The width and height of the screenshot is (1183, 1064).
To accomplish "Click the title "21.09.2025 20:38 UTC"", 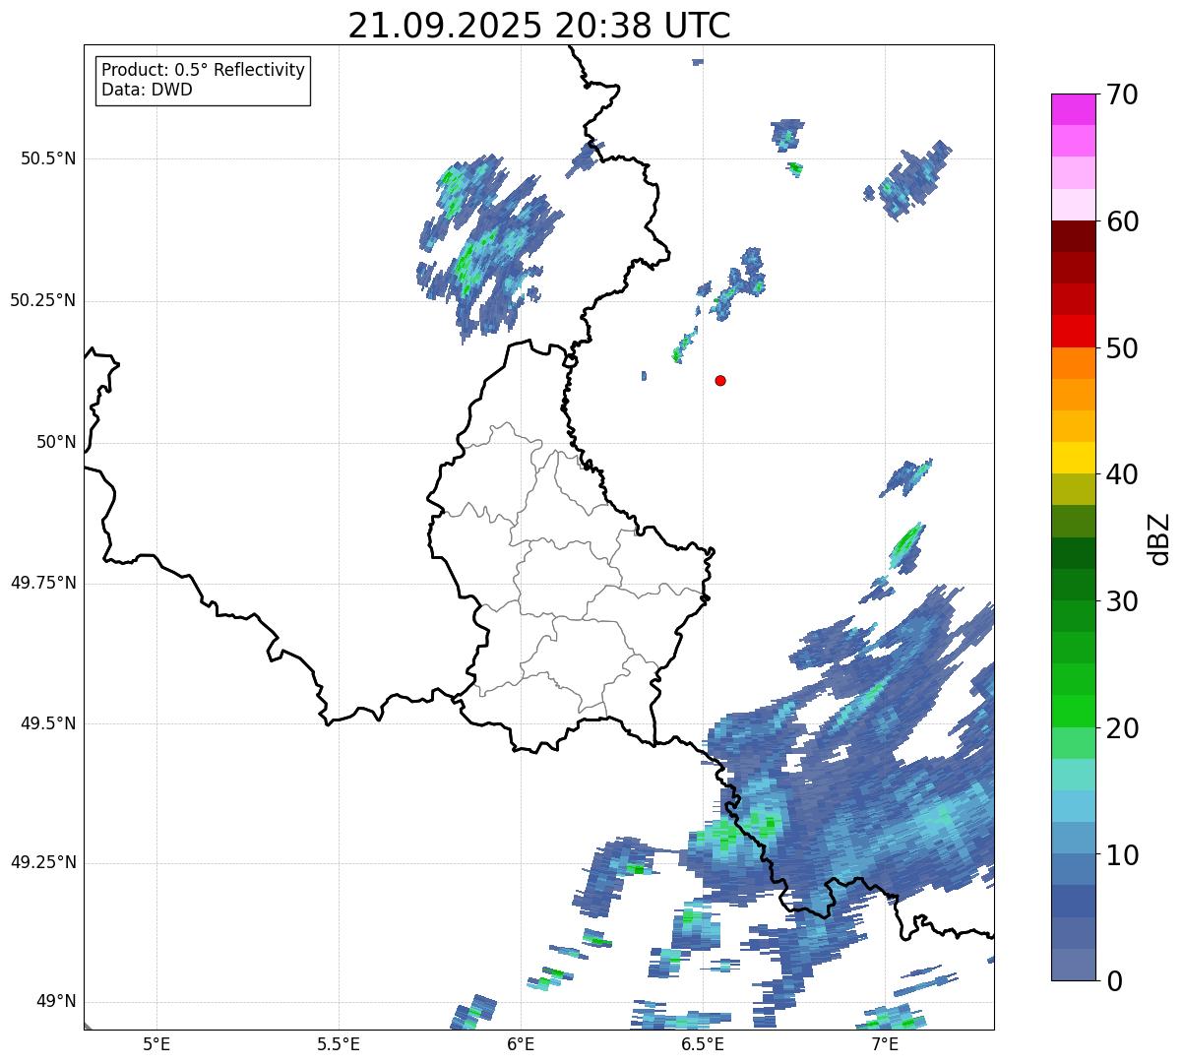I will [539, 26].
